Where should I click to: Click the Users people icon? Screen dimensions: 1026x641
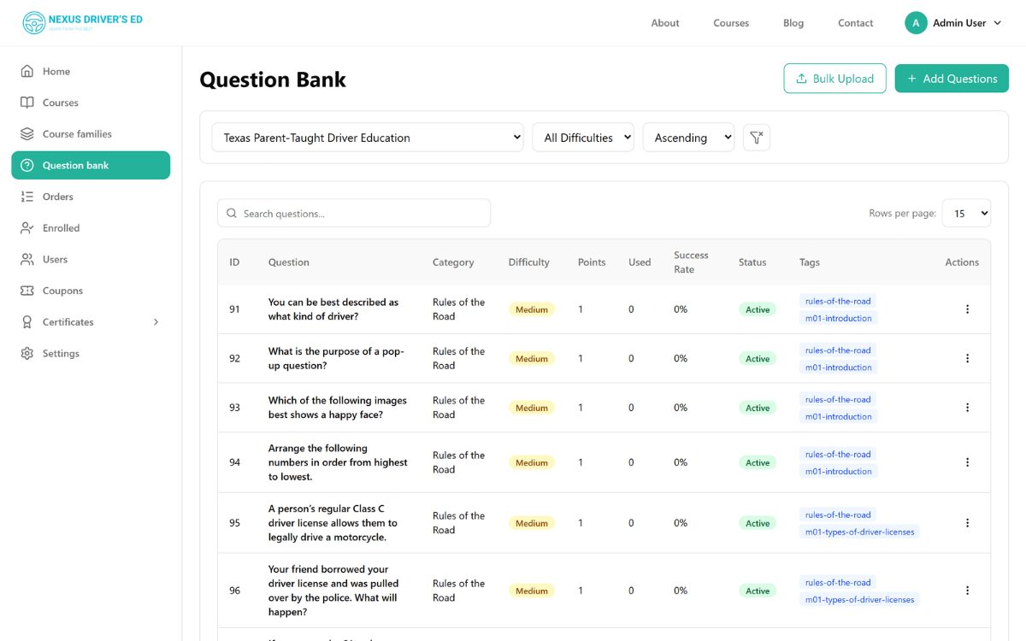coord(27,259)
